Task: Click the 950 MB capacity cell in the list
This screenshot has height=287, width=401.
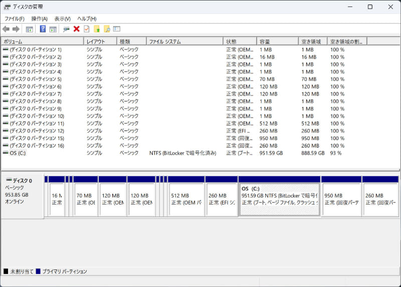Action: [268, 138]
